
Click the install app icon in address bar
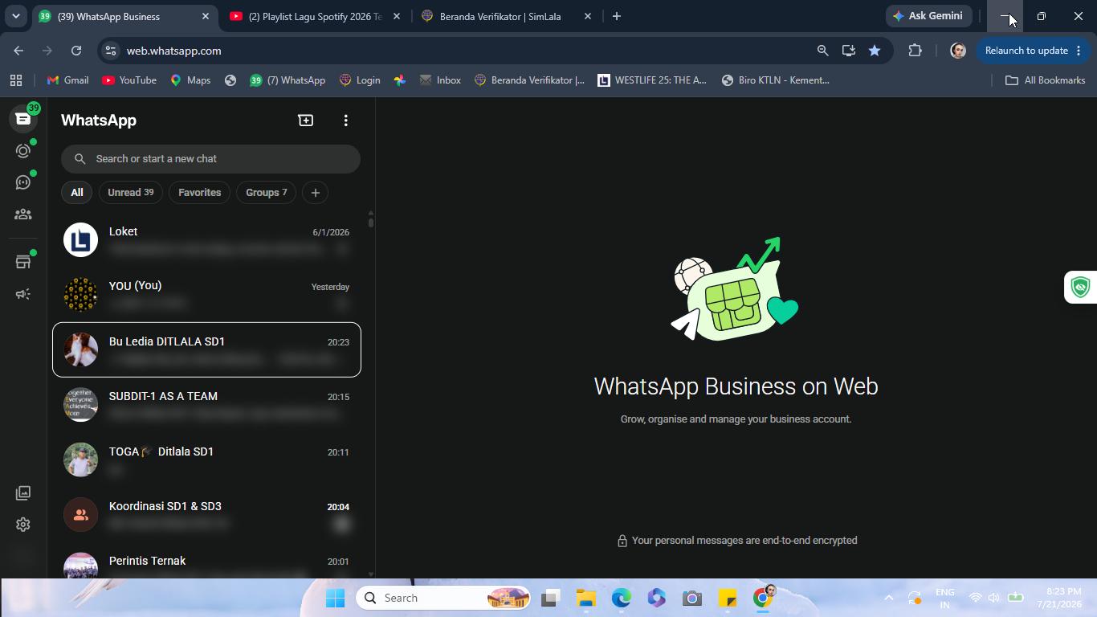coord(848,51)
